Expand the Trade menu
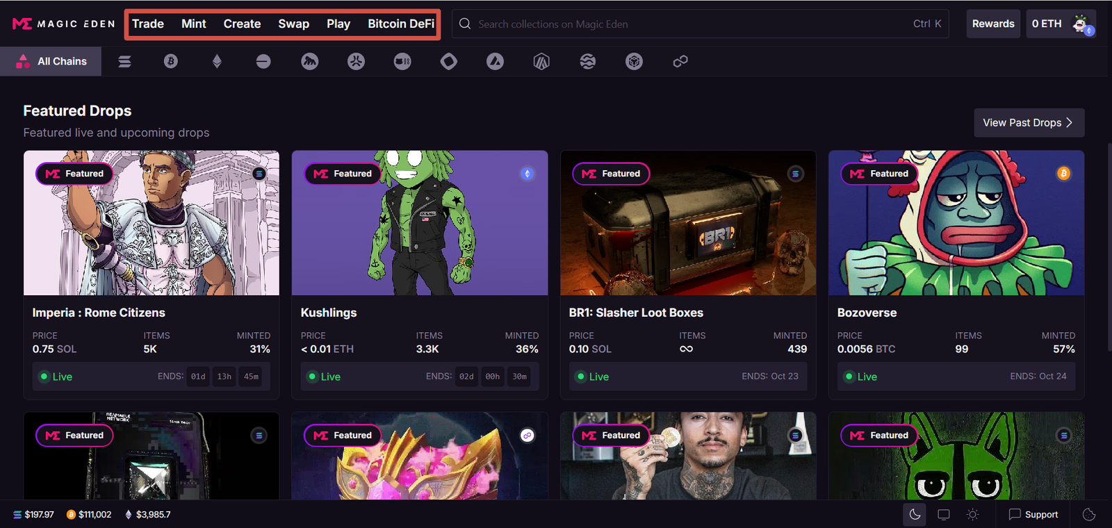This screenshot has width=1112, height=528. pos(148,24)
